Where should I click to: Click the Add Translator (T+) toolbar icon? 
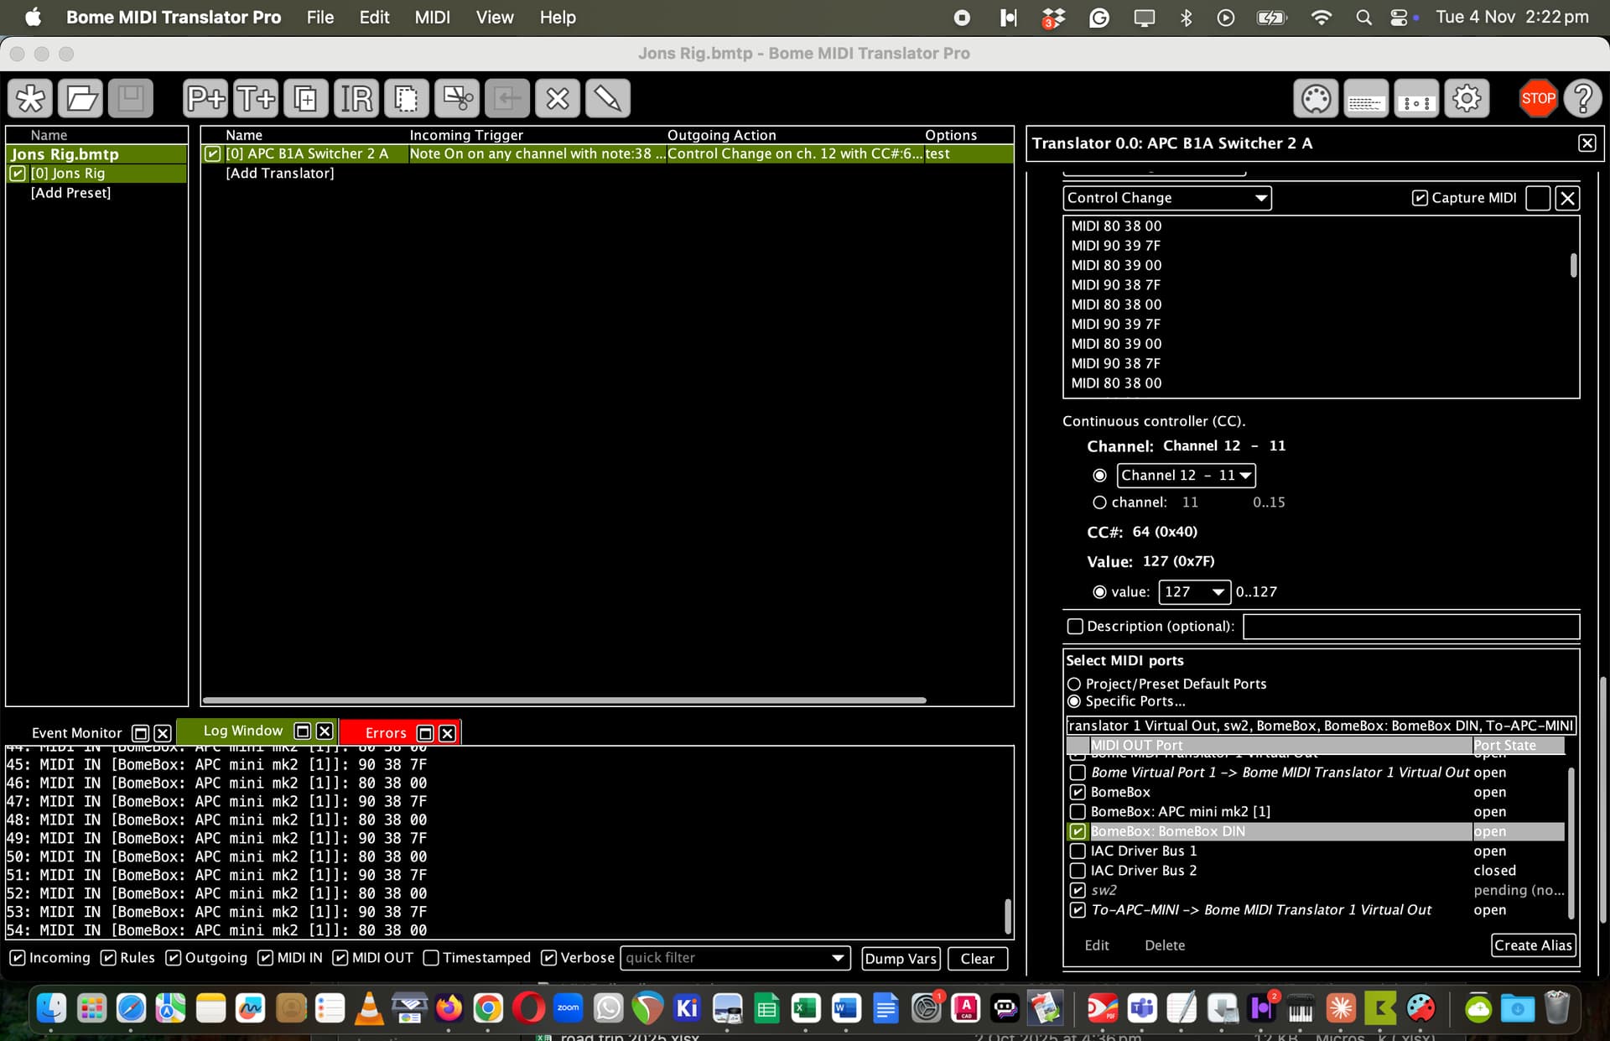pos(256,98)
